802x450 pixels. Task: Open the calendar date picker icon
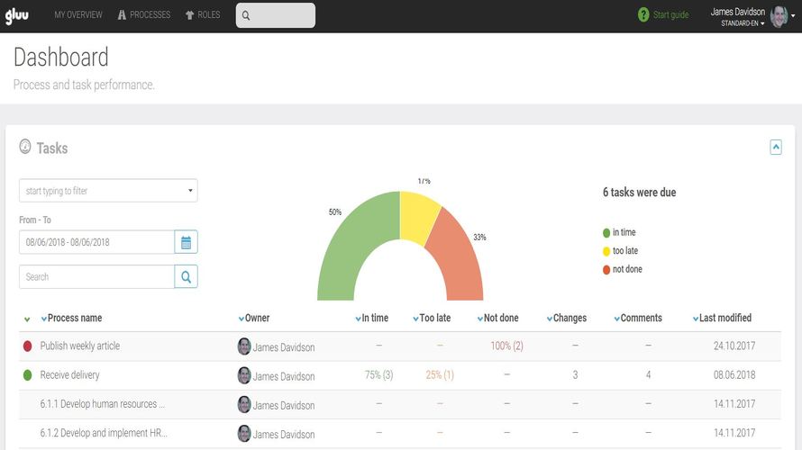pyautogui.click(x=187, y=242)
